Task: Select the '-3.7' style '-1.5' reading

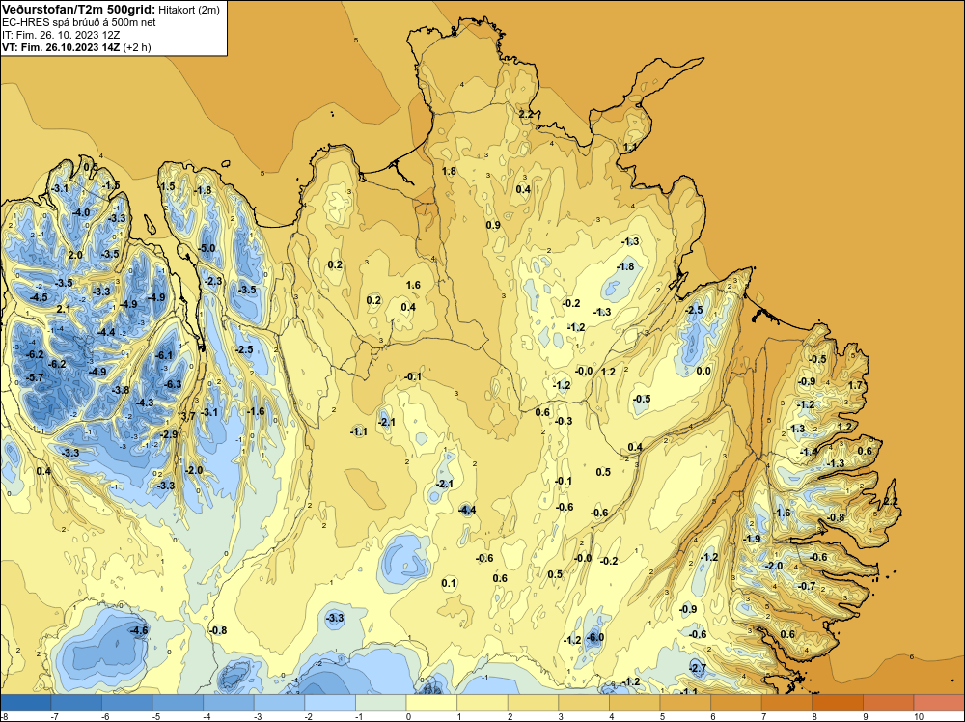Action: coord(111,186)
